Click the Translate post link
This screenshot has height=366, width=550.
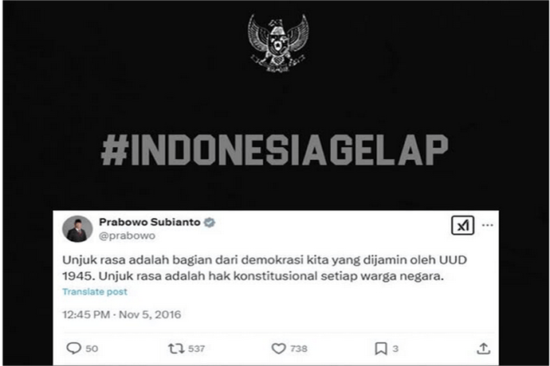pyautogui.click(x=95, y=291)
